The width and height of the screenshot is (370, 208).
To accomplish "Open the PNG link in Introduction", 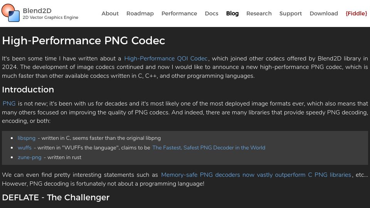I will pos(9,104).
